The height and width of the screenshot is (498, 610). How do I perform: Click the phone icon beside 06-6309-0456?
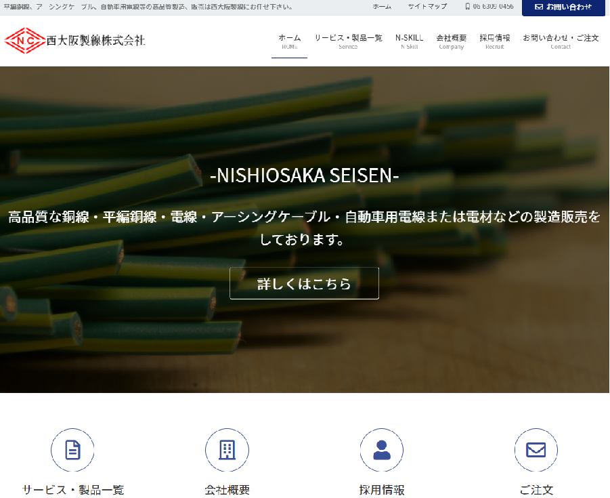pos(468,7)
